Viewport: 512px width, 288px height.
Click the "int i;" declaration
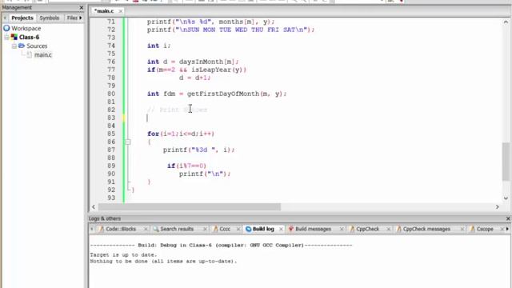coord(158,46)
